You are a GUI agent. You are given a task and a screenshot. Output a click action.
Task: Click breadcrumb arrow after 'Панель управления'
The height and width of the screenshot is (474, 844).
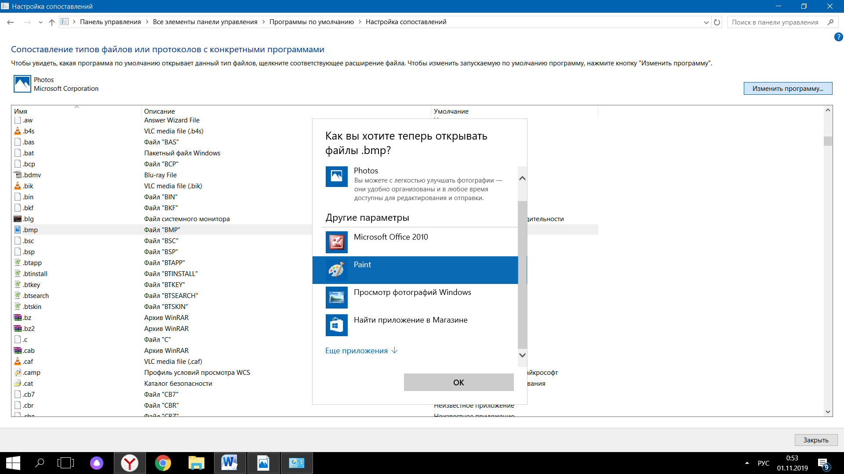coord(147,22)
